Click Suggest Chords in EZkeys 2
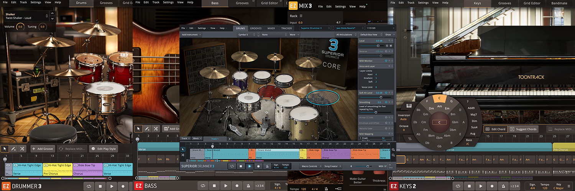 524,129
